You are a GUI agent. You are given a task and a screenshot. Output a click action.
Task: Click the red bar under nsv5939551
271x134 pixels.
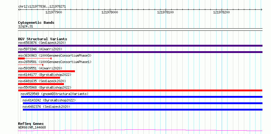(x=47, y=71)
